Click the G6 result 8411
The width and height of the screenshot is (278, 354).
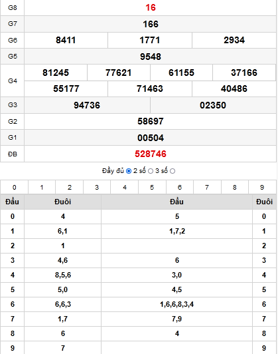66,40
